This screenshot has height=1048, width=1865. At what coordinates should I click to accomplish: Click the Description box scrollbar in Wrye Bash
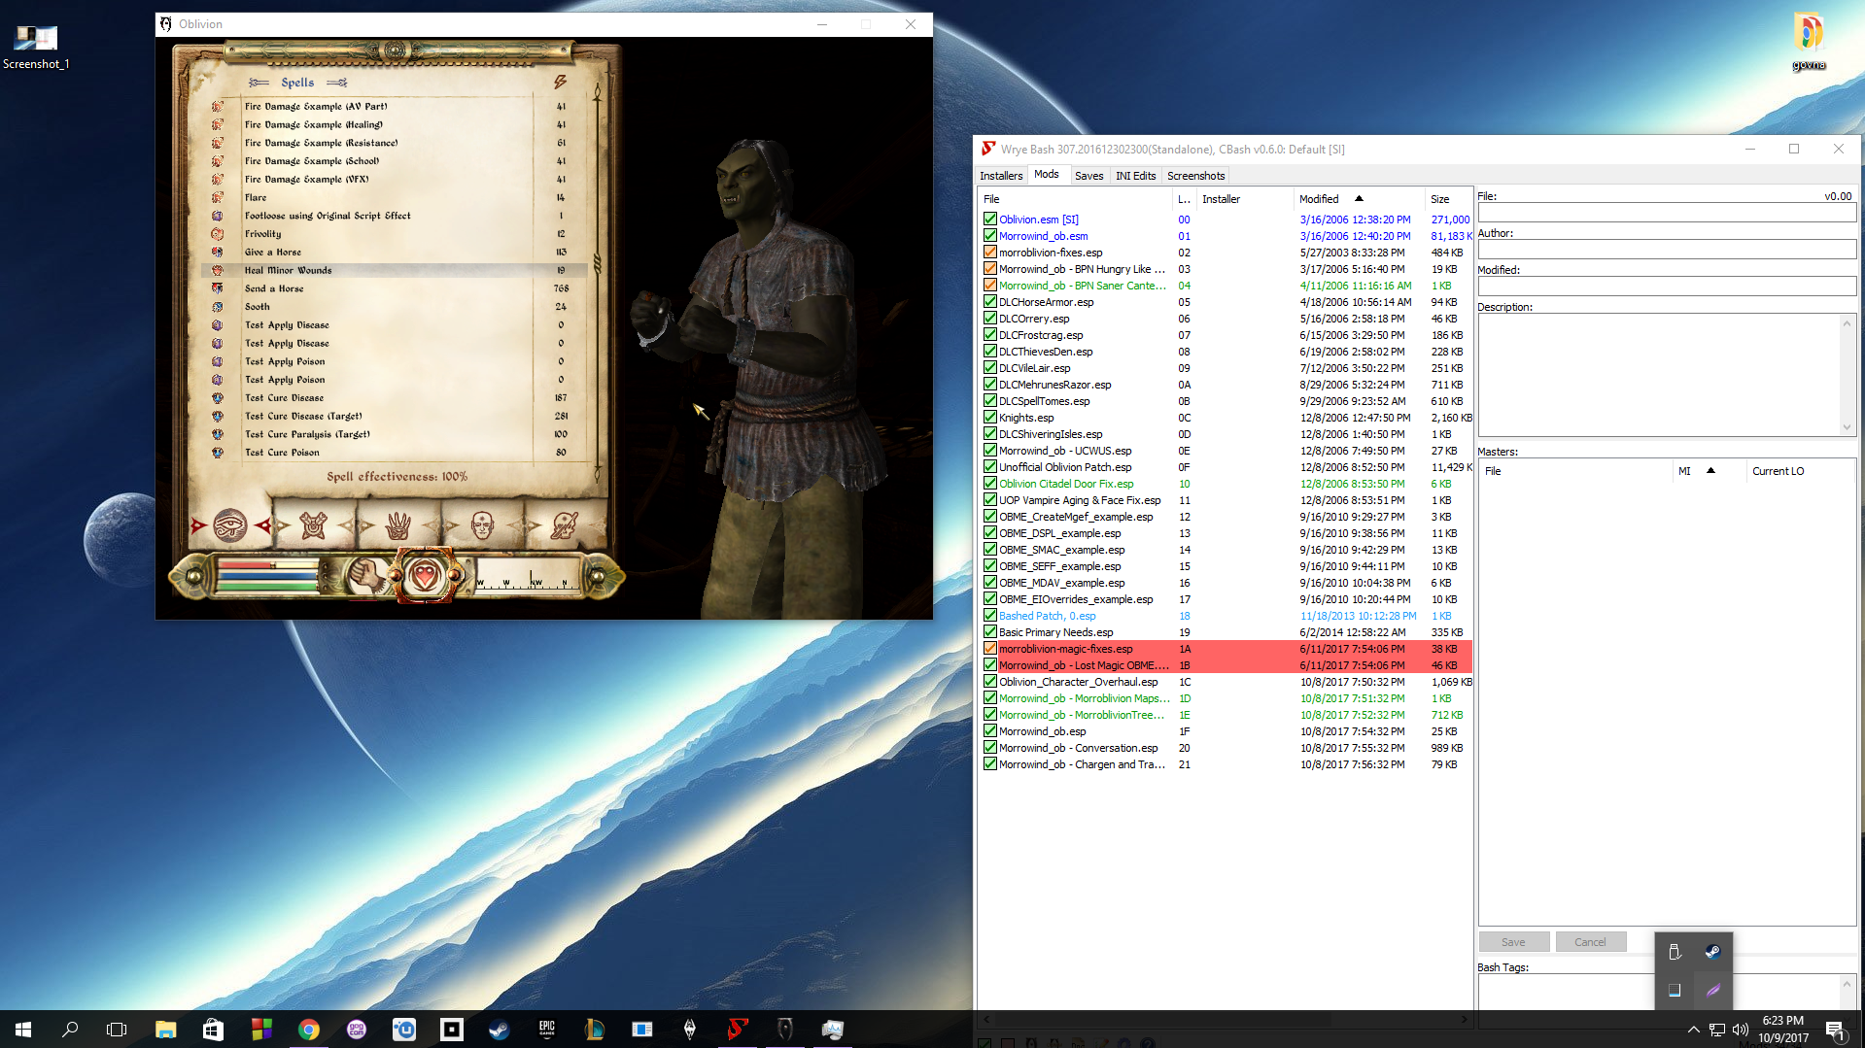pos(1847,375)
